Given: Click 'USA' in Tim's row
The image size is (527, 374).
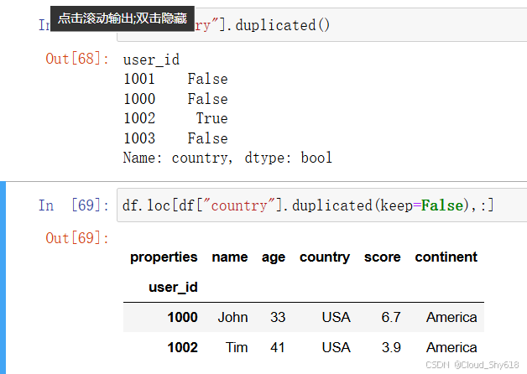Looking at the screenshot, I should coord(337,347).
